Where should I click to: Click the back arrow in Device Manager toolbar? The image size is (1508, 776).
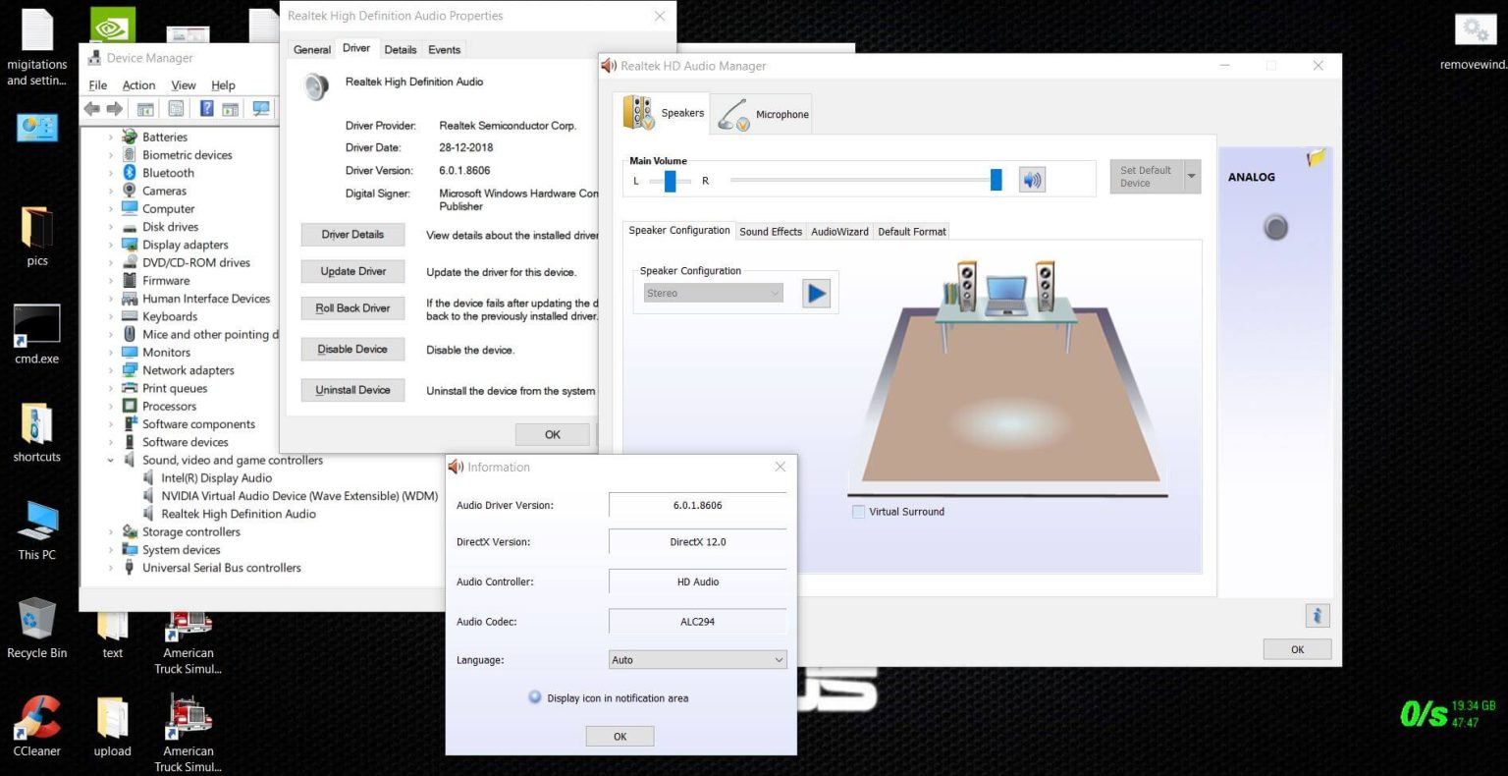pyautogui.click(x=92, y=108)
